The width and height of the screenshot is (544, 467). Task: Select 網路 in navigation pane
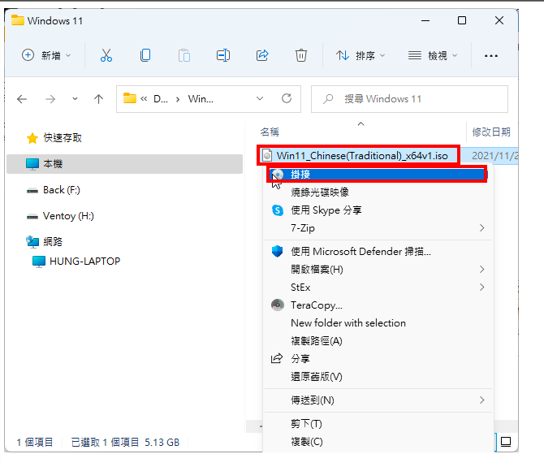(x=53, y=242)
